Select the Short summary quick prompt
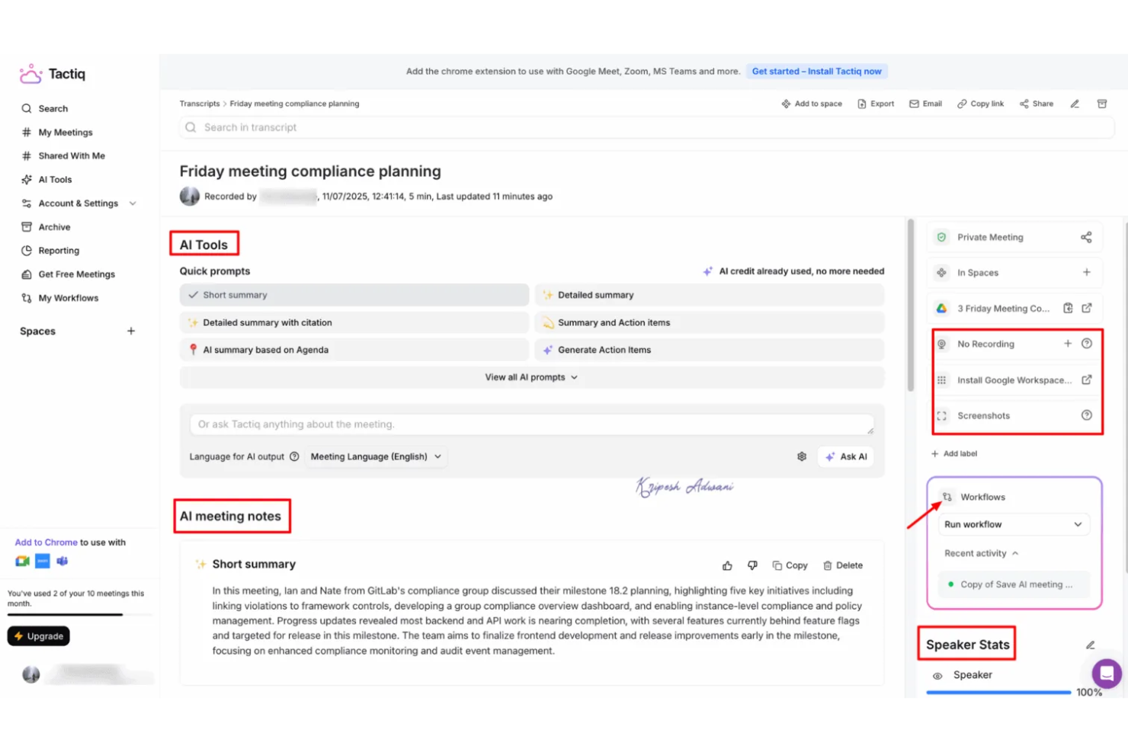The image size is (1128, 752). coord(354,295)
